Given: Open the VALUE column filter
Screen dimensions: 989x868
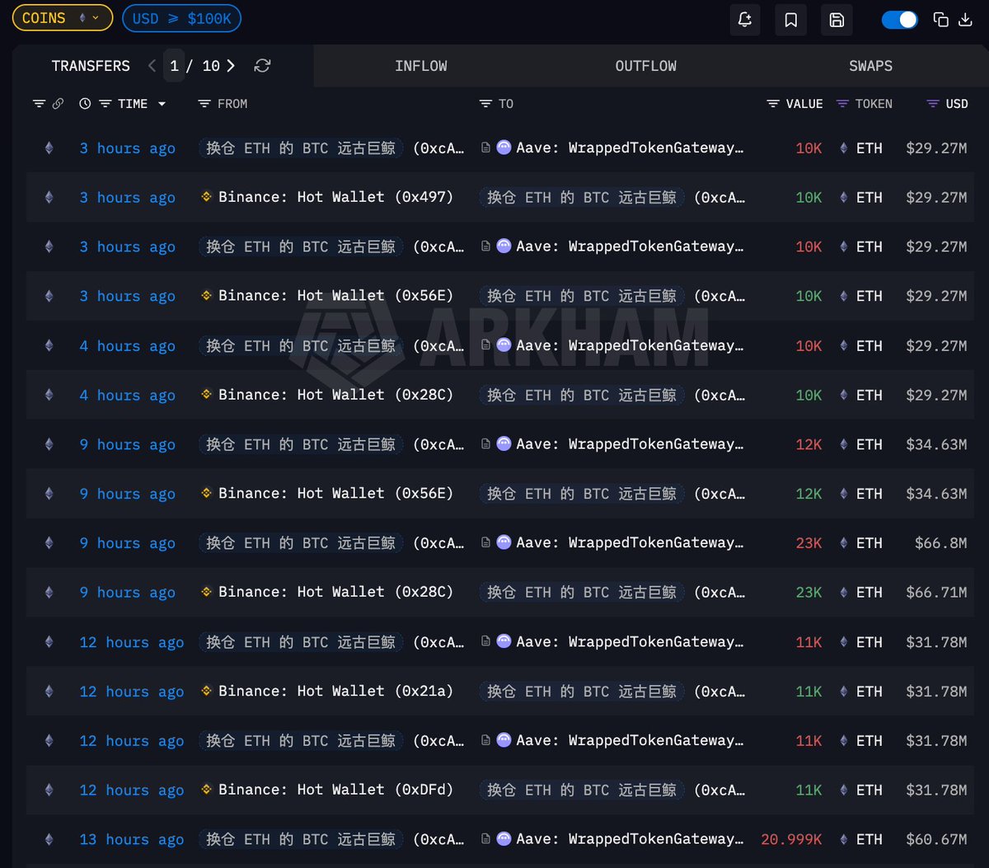Looking at the screenshot, I should [773, 104].
